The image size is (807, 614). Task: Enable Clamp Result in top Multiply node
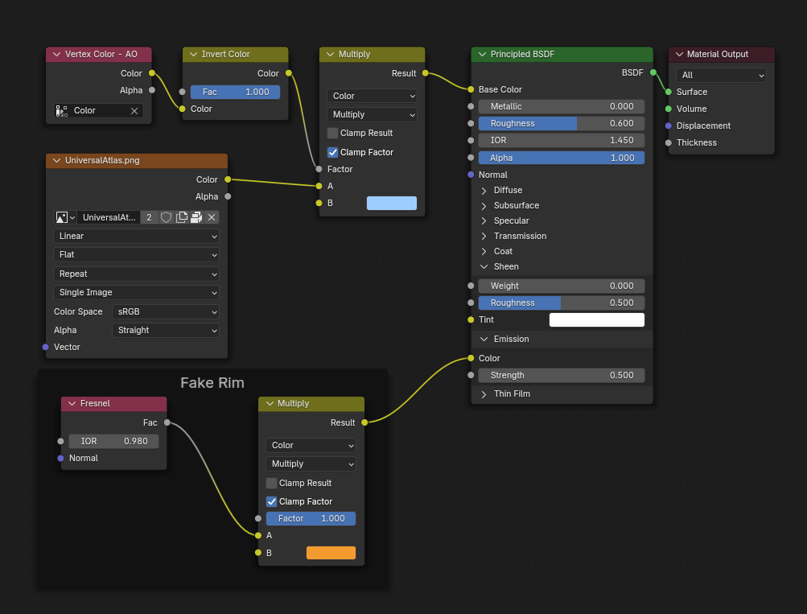pyautogui.click(x=333, y=134)
